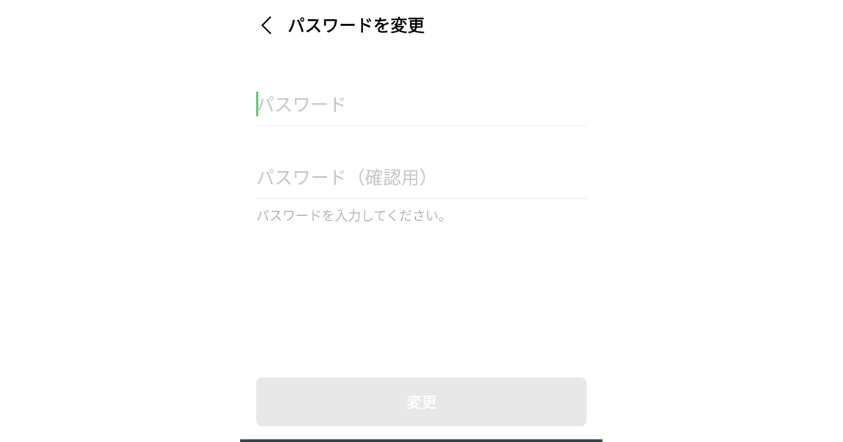Click the パスワードを入力してください。 helper text
The image size is (843, 442).
pyautogui.click(x=351, y=215)
